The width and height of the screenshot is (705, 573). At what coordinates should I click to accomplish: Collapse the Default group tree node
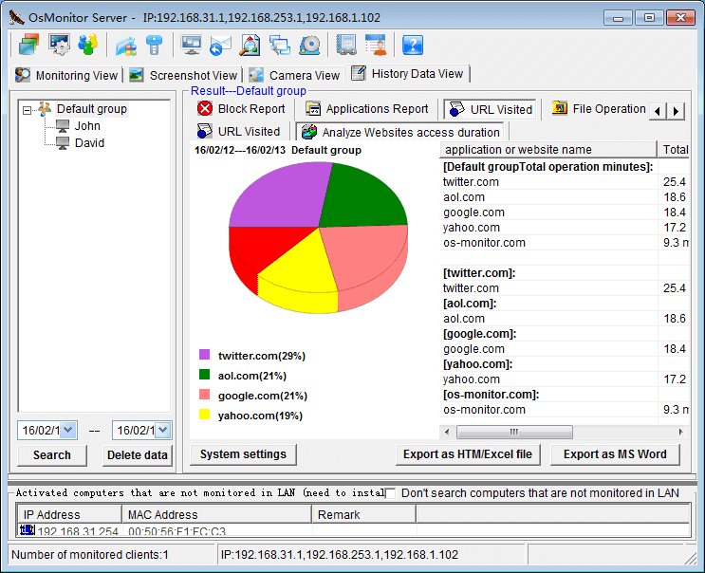tap(27, 110)
